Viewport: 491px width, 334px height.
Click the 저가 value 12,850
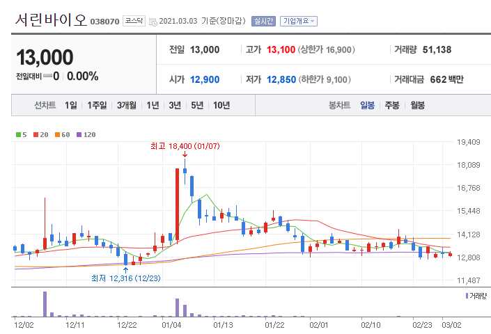click(x=281, y=79)
